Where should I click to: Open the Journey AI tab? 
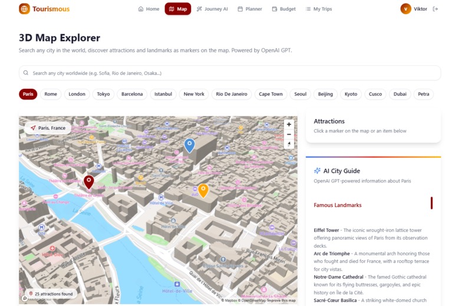pos(212,9)
